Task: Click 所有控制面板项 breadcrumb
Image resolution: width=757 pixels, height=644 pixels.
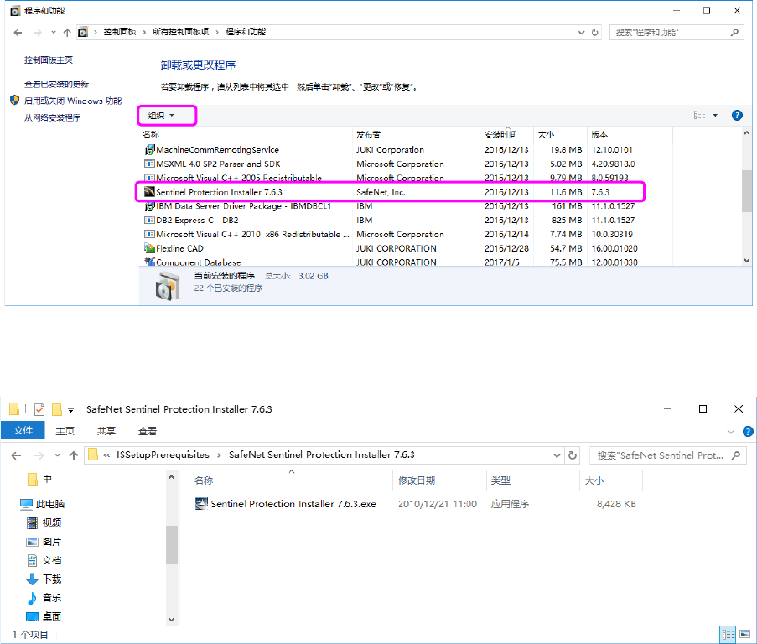Action: click(180, 32)
